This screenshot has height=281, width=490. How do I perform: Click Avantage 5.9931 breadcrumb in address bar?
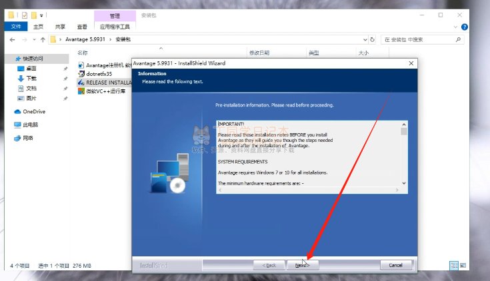tap(85, 39)
